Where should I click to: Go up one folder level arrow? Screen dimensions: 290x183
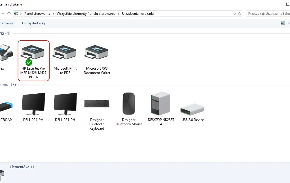tap(9, 14)
